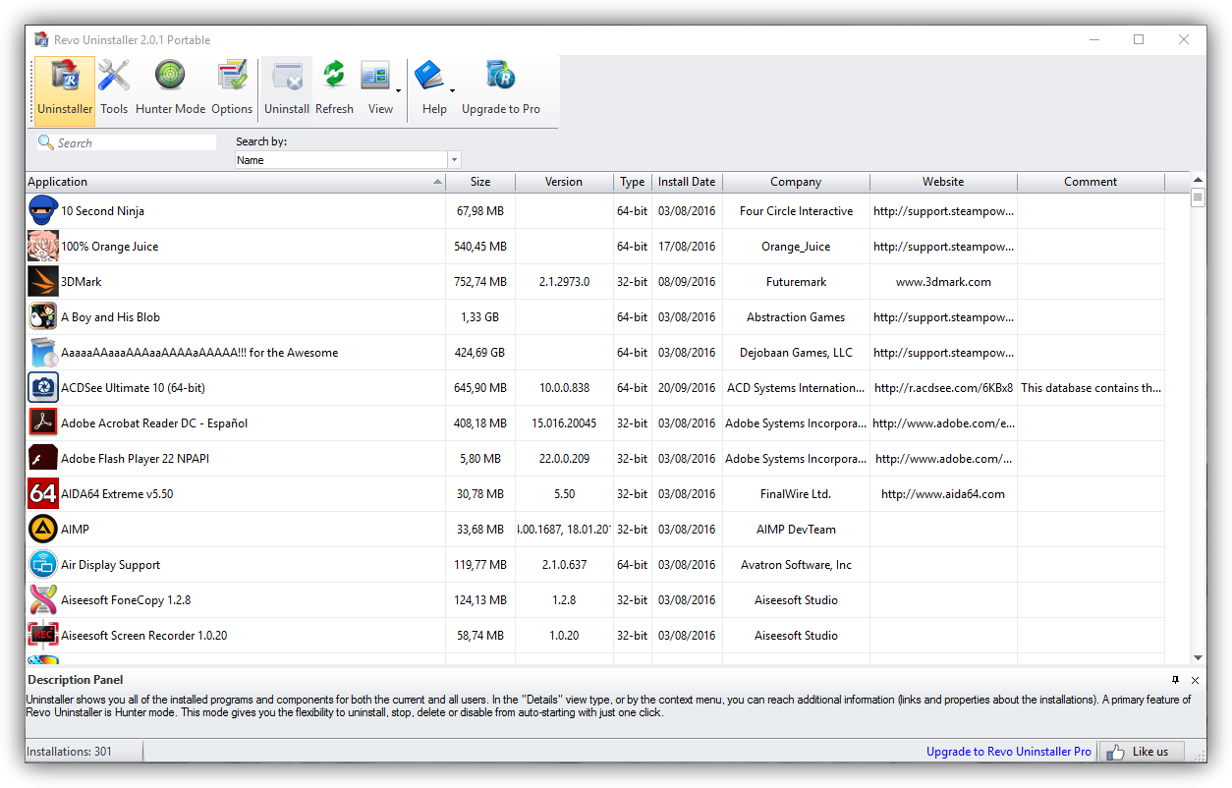This screenshot has height=788, width=1232.
Task: Click the '424,69 GB' size cell
Action: (480, 353)
